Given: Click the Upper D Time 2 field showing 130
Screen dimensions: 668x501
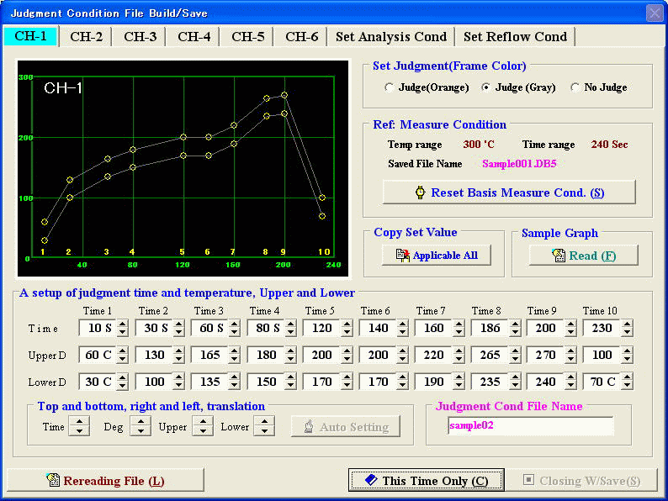Looking at the screenshot, I should (x=154, y=355).
